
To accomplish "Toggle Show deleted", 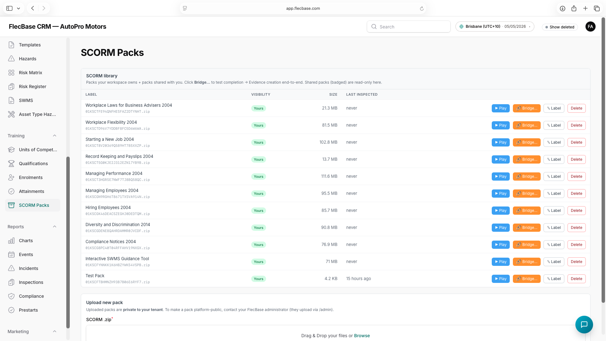I will tap(560, 27).
